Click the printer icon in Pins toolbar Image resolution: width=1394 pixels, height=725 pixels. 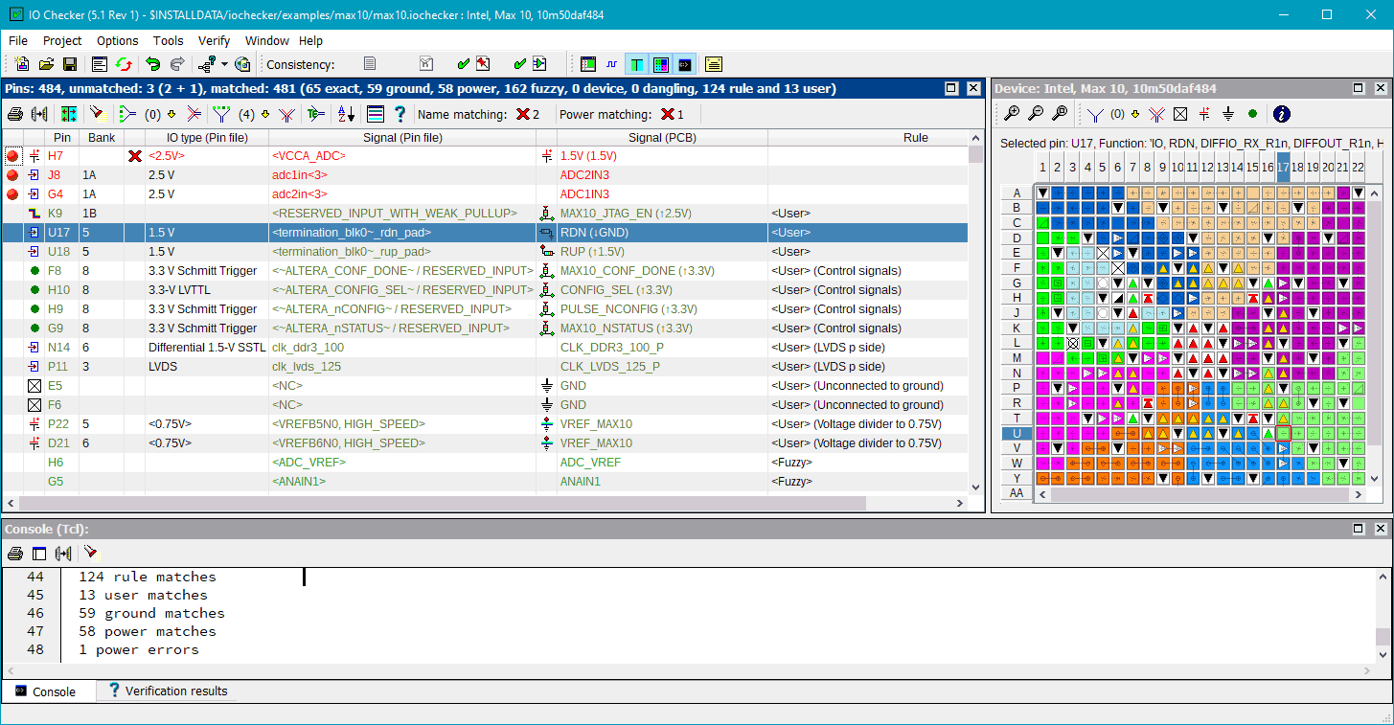coord(15,114)
